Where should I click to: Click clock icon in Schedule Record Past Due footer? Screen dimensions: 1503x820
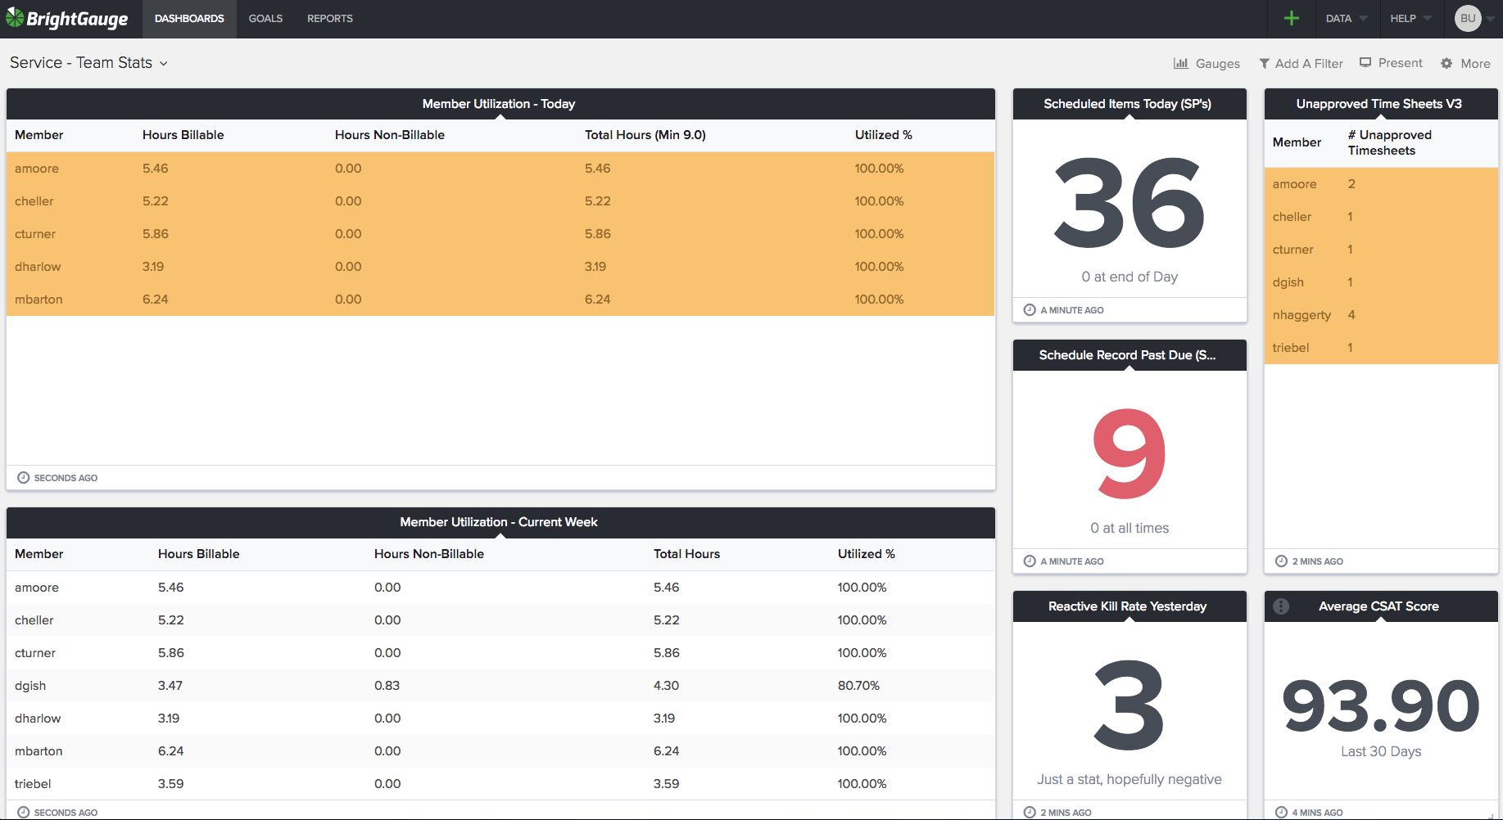1030,561
